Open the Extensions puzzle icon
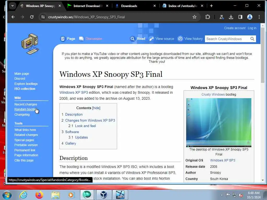The height and width of the screenshot is (200, 267). pyautogui.click(x=208, y=17)
